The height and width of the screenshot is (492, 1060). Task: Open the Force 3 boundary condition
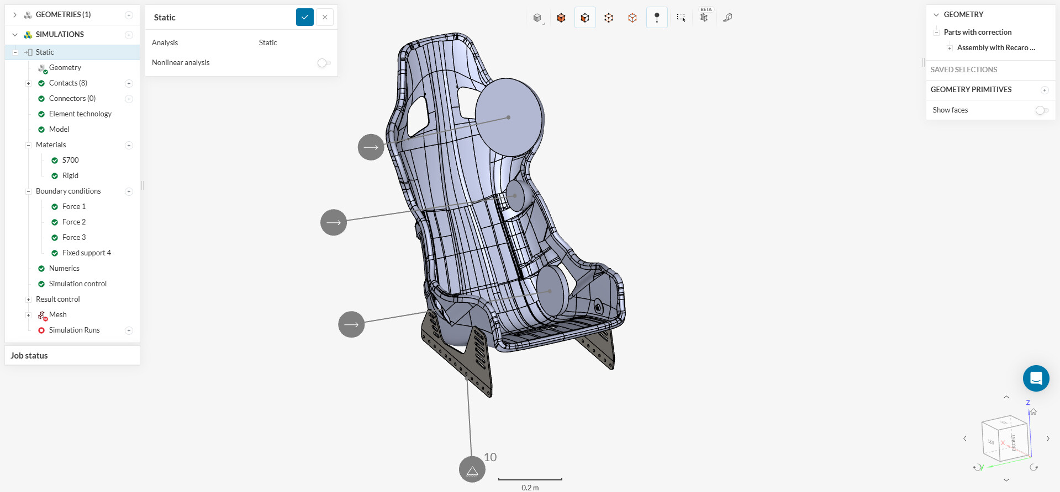pos(74,238)
